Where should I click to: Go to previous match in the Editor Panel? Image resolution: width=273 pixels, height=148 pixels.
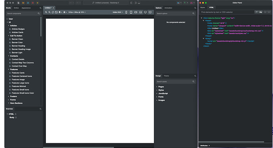point(265,12)
